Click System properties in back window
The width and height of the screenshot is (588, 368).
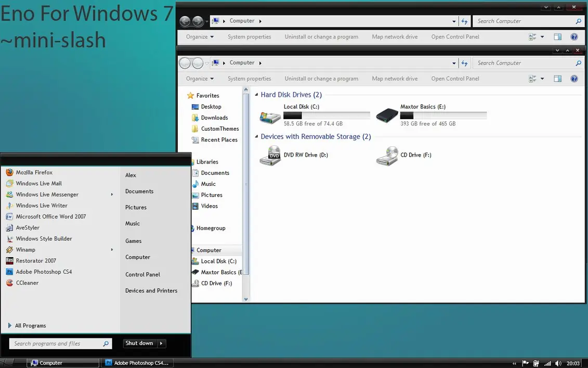(250, 37)
